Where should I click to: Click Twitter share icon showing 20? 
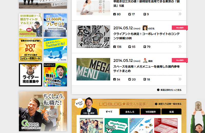pos(130,79)
